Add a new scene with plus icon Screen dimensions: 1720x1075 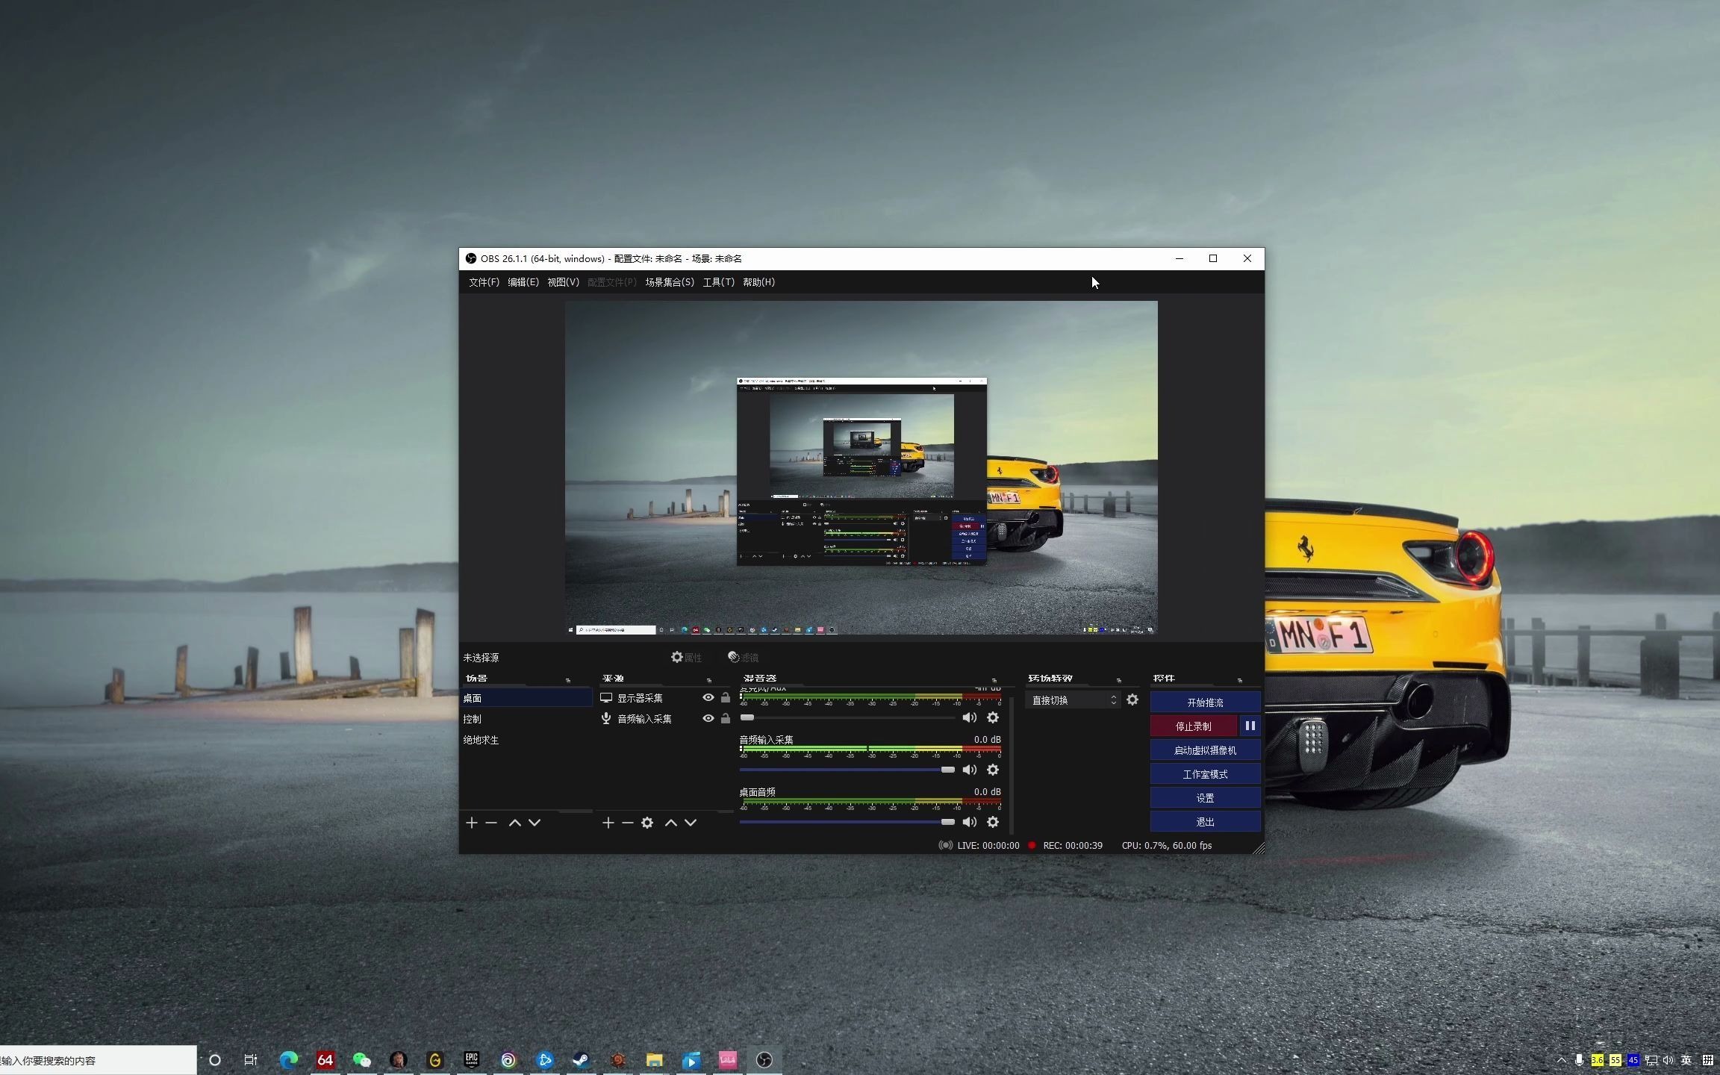(471, 823)
